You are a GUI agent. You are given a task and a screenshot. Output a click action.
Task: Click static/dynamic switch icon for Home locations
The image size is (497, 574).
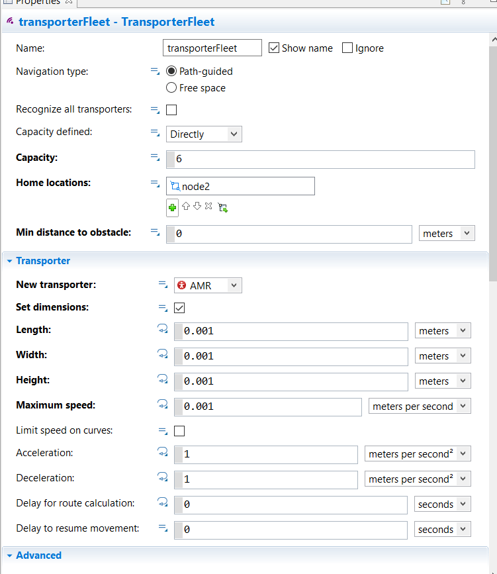[x=155, y=183]
